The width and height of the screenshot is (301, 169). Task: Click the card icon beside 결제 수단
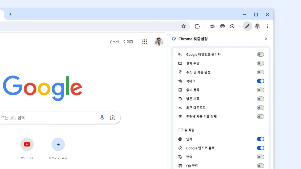(x=180, y=63)
